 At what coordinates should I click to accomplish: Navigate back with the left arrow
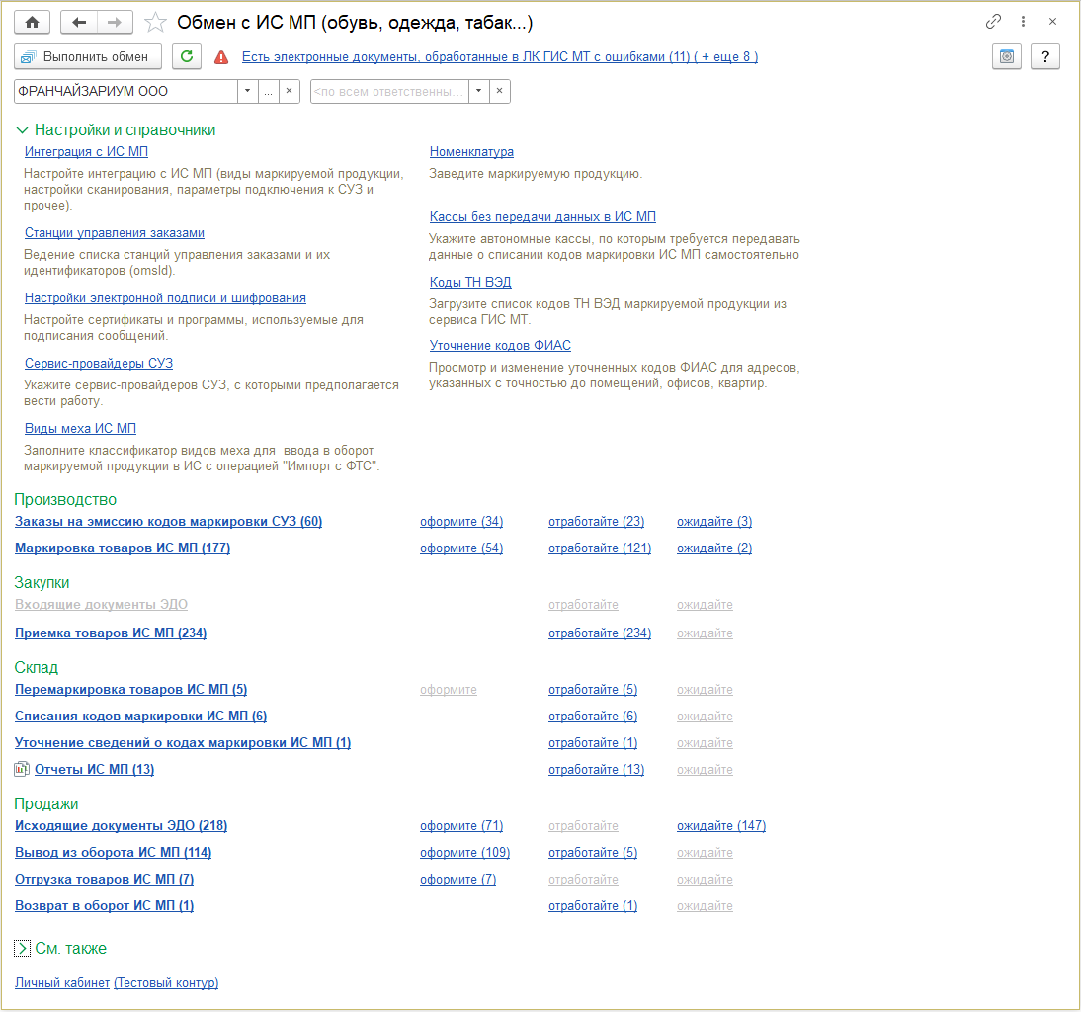(x=79, y=22)
